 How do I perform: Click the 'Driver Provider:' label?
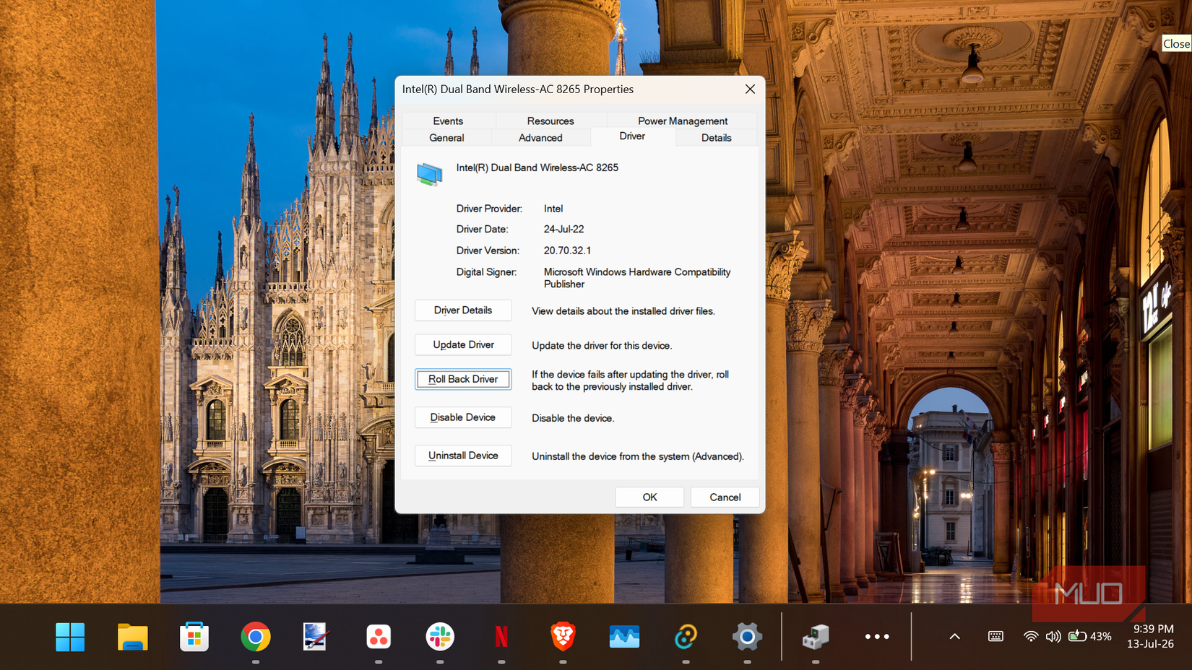tap(489, 209)
